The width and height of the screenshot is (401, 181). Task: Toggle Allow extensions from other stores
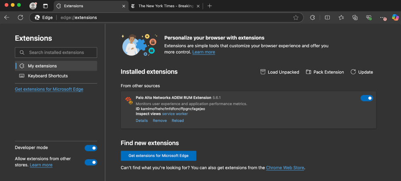[x=91, y=162]
